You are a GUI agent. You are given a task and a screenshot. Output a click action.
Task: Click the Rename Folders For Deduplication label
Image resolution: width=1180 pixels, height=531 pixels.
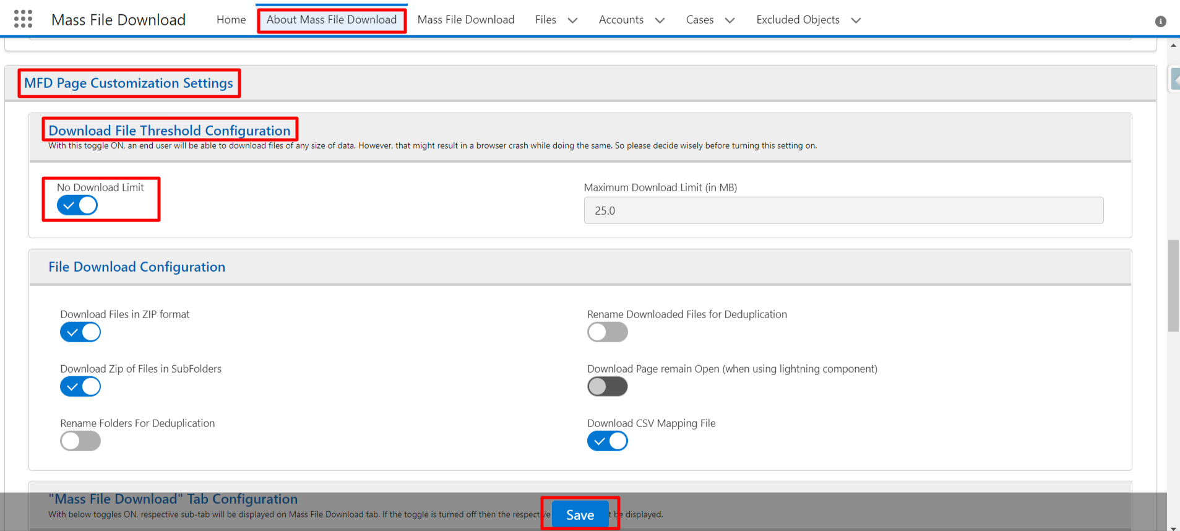click(x=137, y=423)
